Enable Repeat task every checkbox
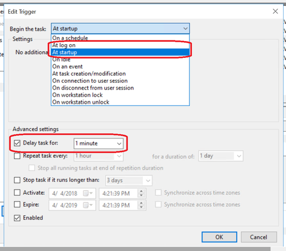 17,156
